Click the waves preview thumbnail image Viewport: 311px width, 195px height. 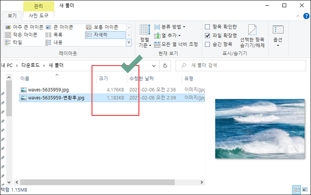(260, 129)
